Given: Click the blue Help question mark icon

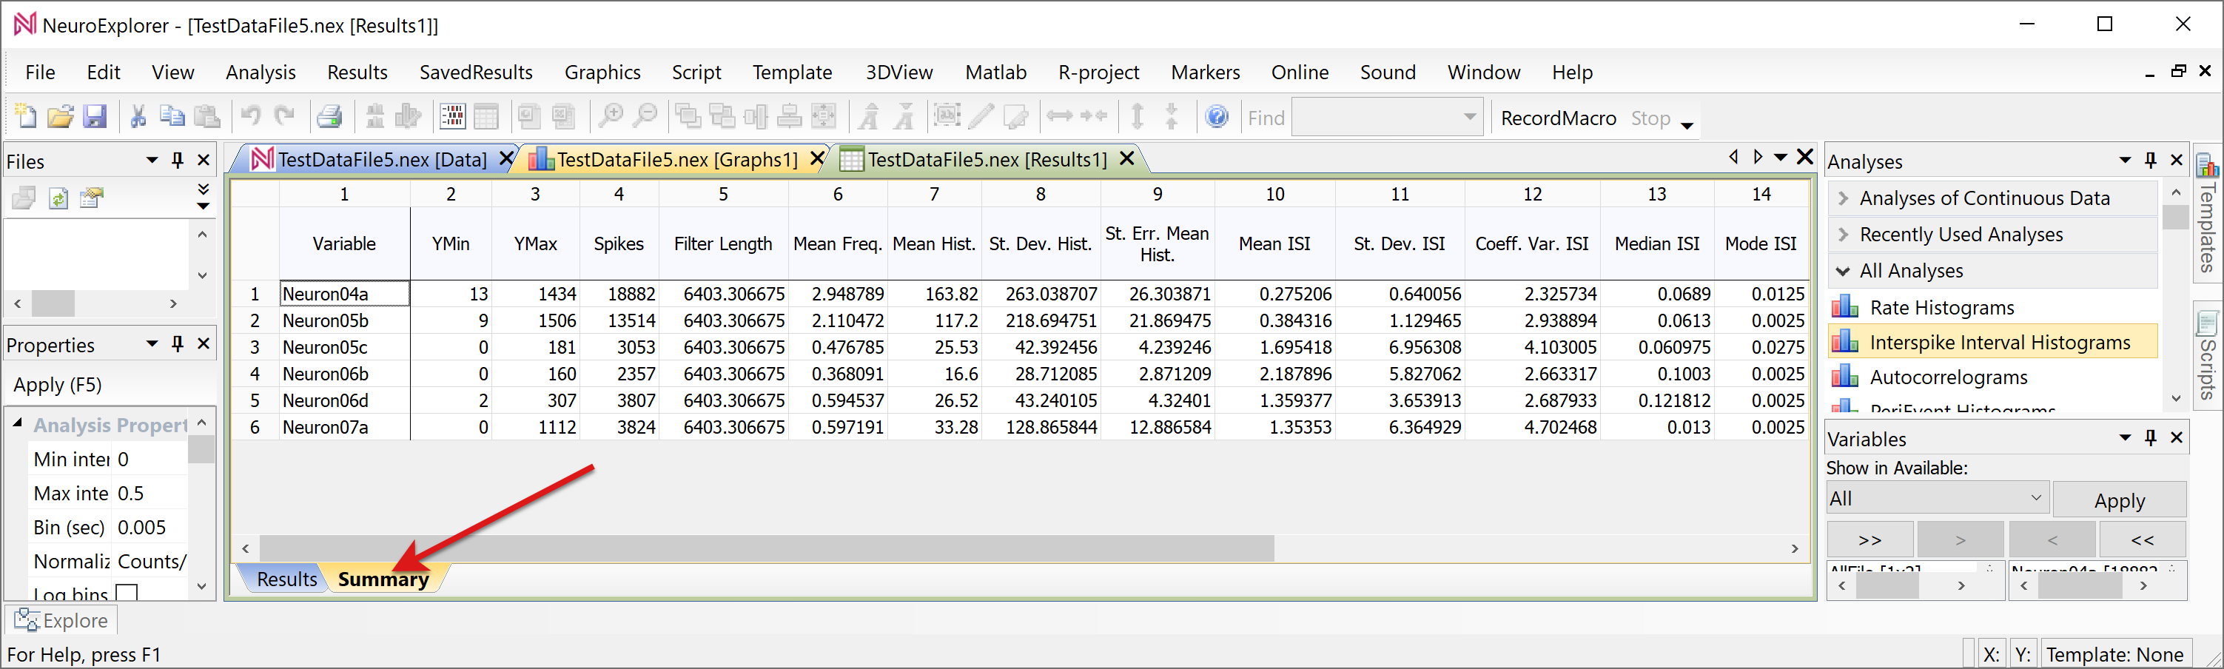Looking at the screenshot, I should [x=1217, y=116].
